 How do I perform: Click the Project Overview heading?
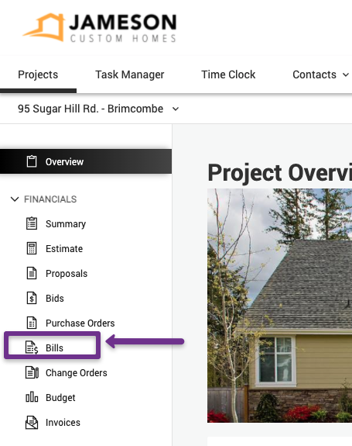click(280, 173)
